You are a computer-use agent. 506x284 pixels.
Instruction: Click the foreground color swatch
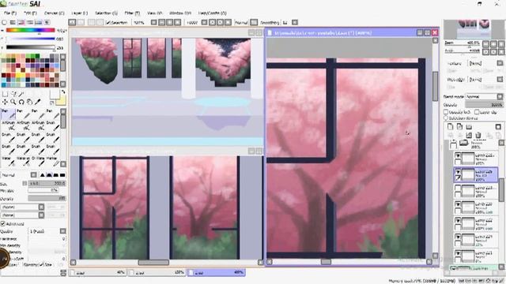55,95
